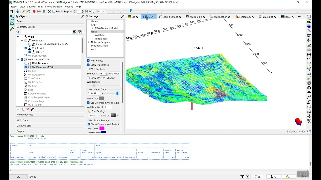The image size is (321, 180).
Task: Toggle Well Names checkbox
Action: (x=88, y=61)
